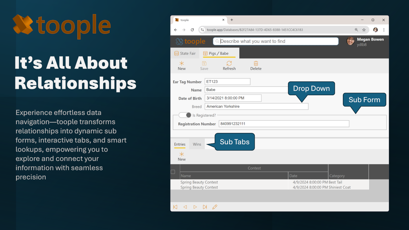Toggle the Is Registered? switch

coord(185,115)
